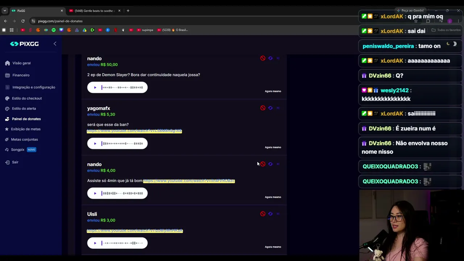Click the Peça ao Gemini button
Screen dimensions: 464x261
pos(410,11)
